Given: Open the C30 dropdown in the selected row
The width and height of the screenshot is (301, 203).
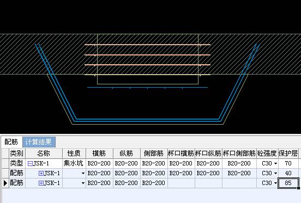Looking at the screenshot, I should click(x=276, y=183).
